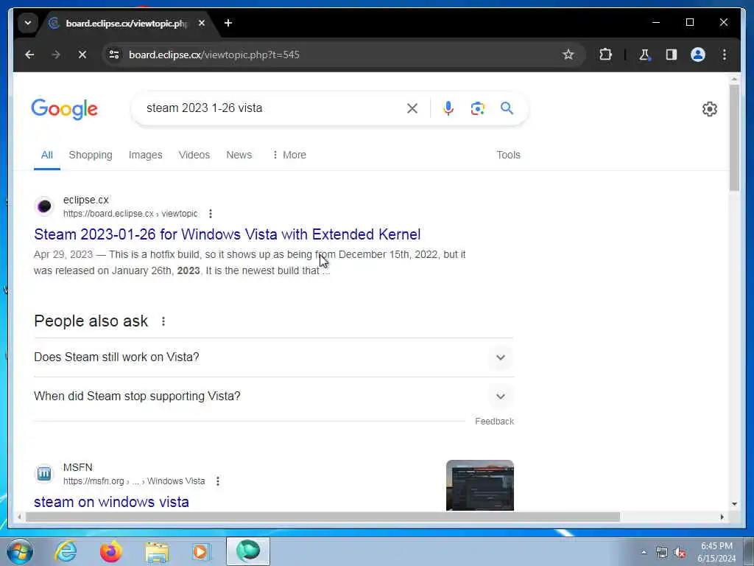Screen dimensions: 754x566
Task: Go back to previous page
Action: click(x=29, y=55)
